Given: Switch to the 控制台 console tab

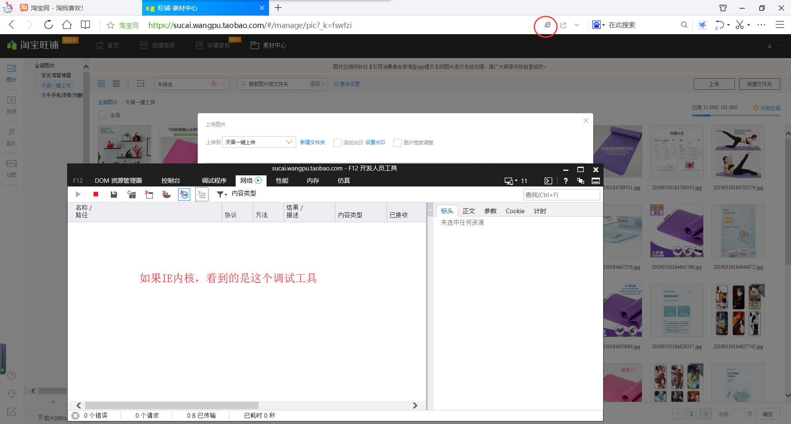Looking at the screenshot, I should [x=171, y=181].
